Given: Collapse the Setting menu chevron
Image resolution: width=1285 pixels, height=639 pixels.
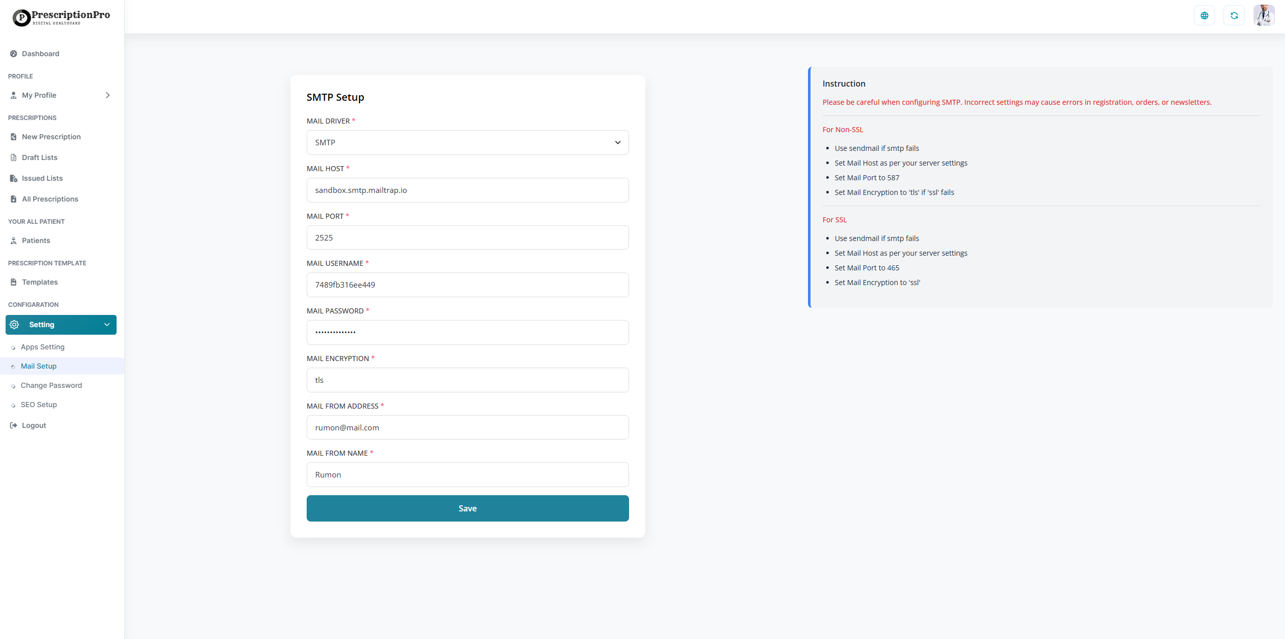Looking at the screenshot, I should coord(106,325).
